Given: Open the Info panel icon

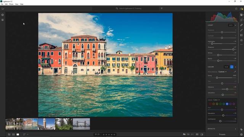Looking at the screenshot, I should (x=241, y=134).
